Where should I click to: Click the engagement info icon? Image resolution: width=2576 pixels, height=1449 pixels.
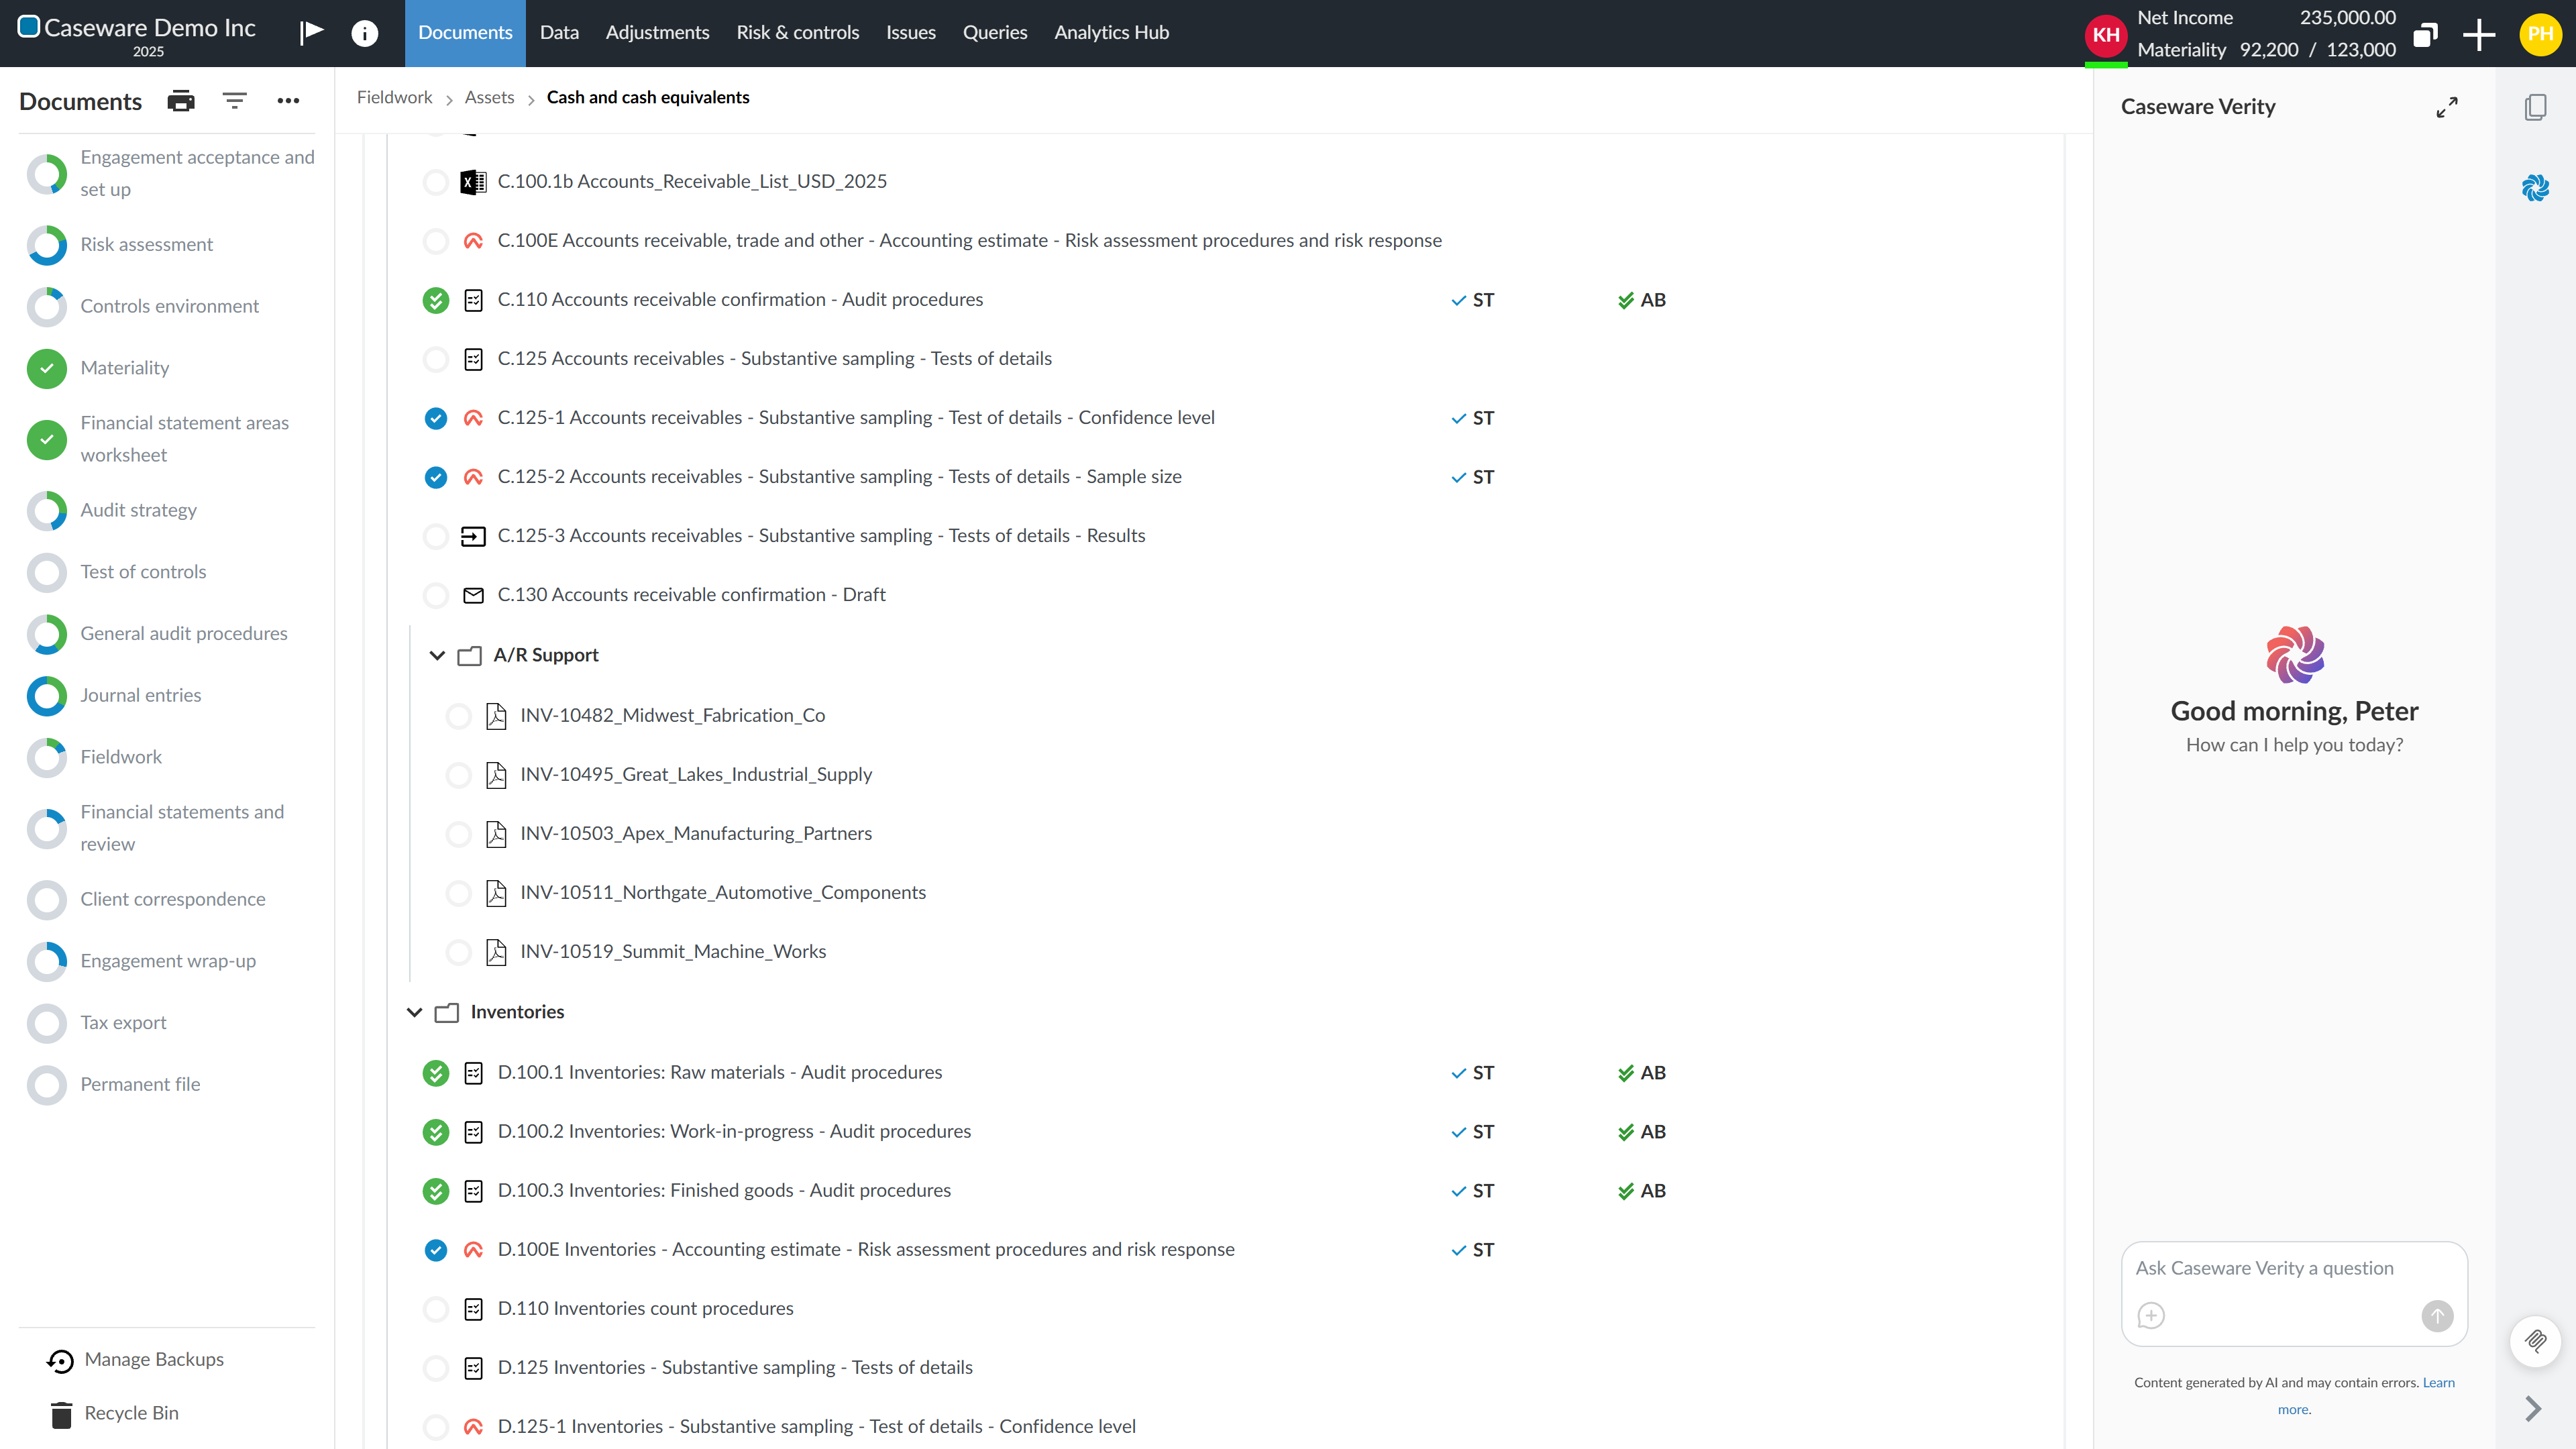365,33
